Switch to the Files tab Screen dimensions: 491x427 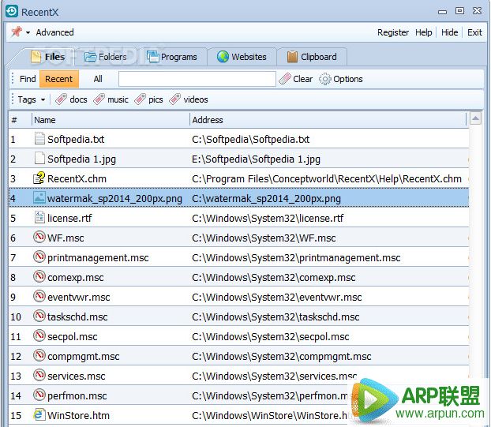click(48, 57)
